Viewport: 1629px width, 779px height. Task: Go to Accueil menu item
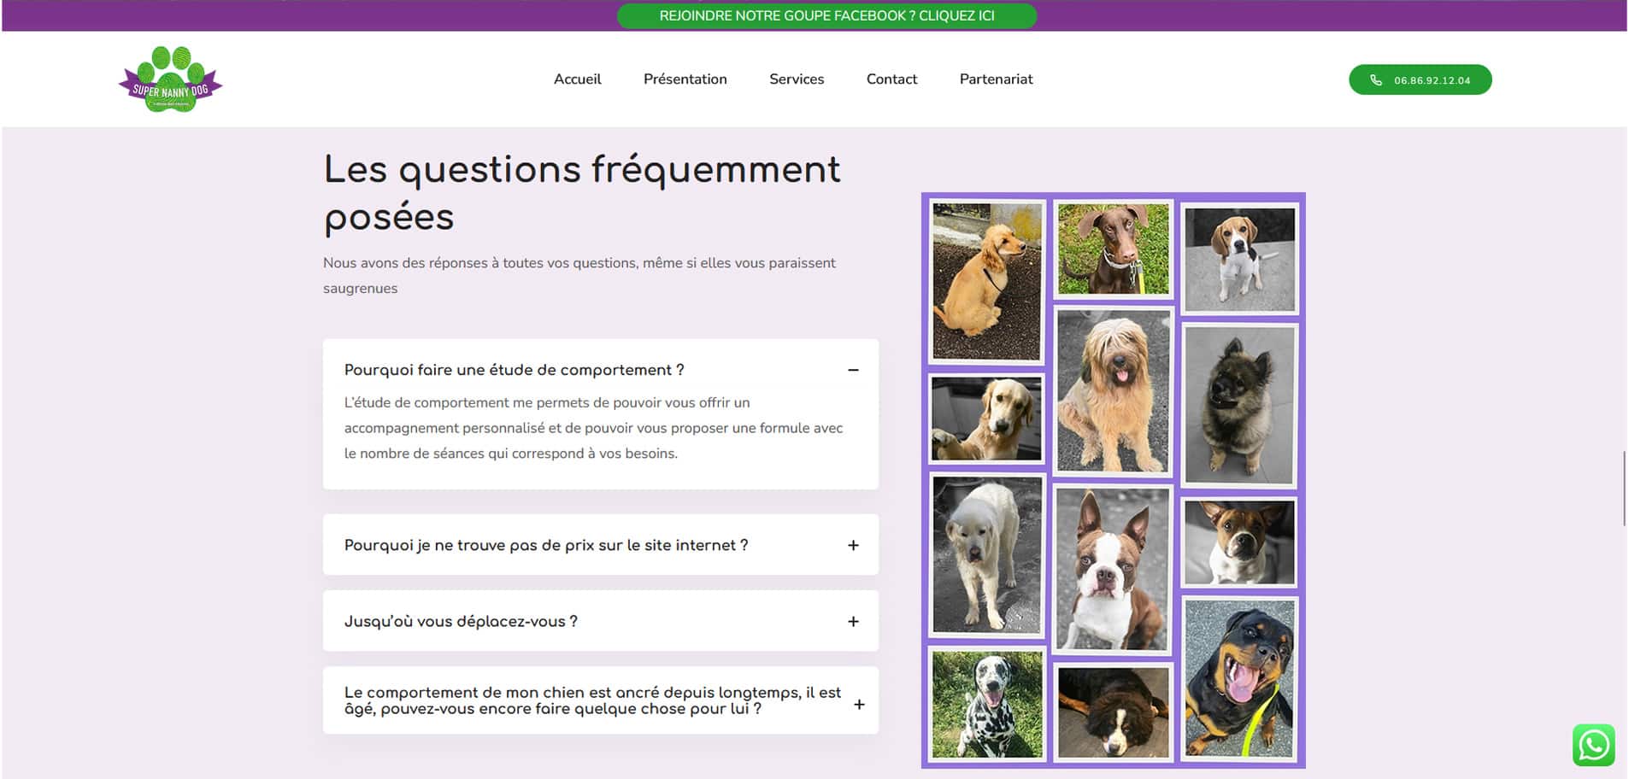pyautogui.click(x=577, y=79)
